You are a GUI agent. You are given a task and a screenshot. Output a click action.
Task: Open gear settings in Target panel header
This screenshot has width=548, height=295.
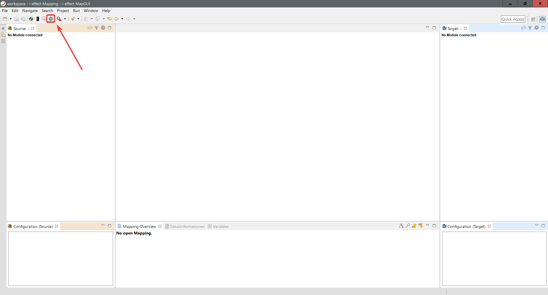537,28
